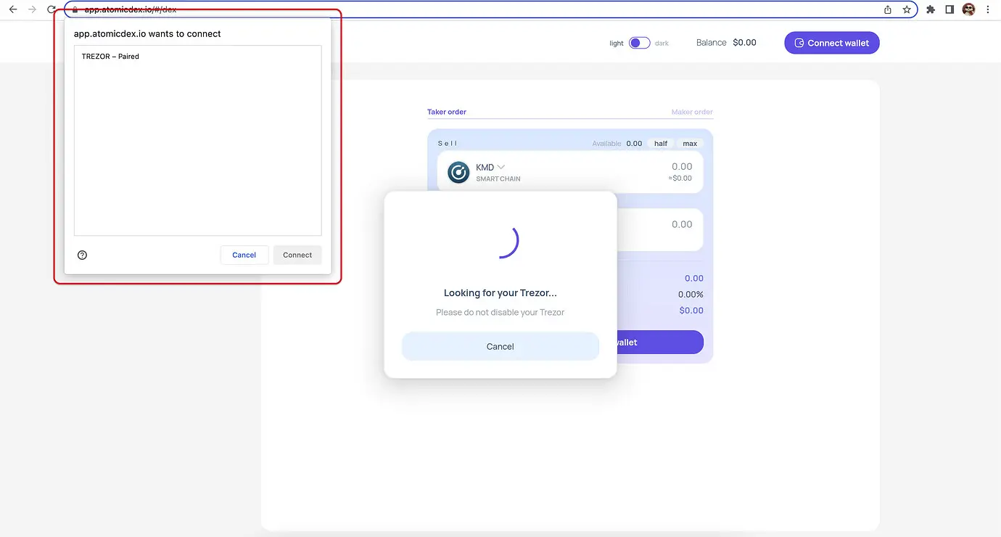Open Chrome's three-dot menu
The image size is (1001, 537).
[x=989, y=9]
